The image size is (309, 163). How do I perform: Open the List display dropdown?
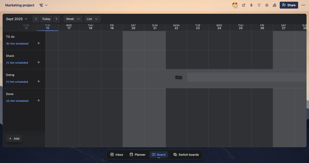92,19
